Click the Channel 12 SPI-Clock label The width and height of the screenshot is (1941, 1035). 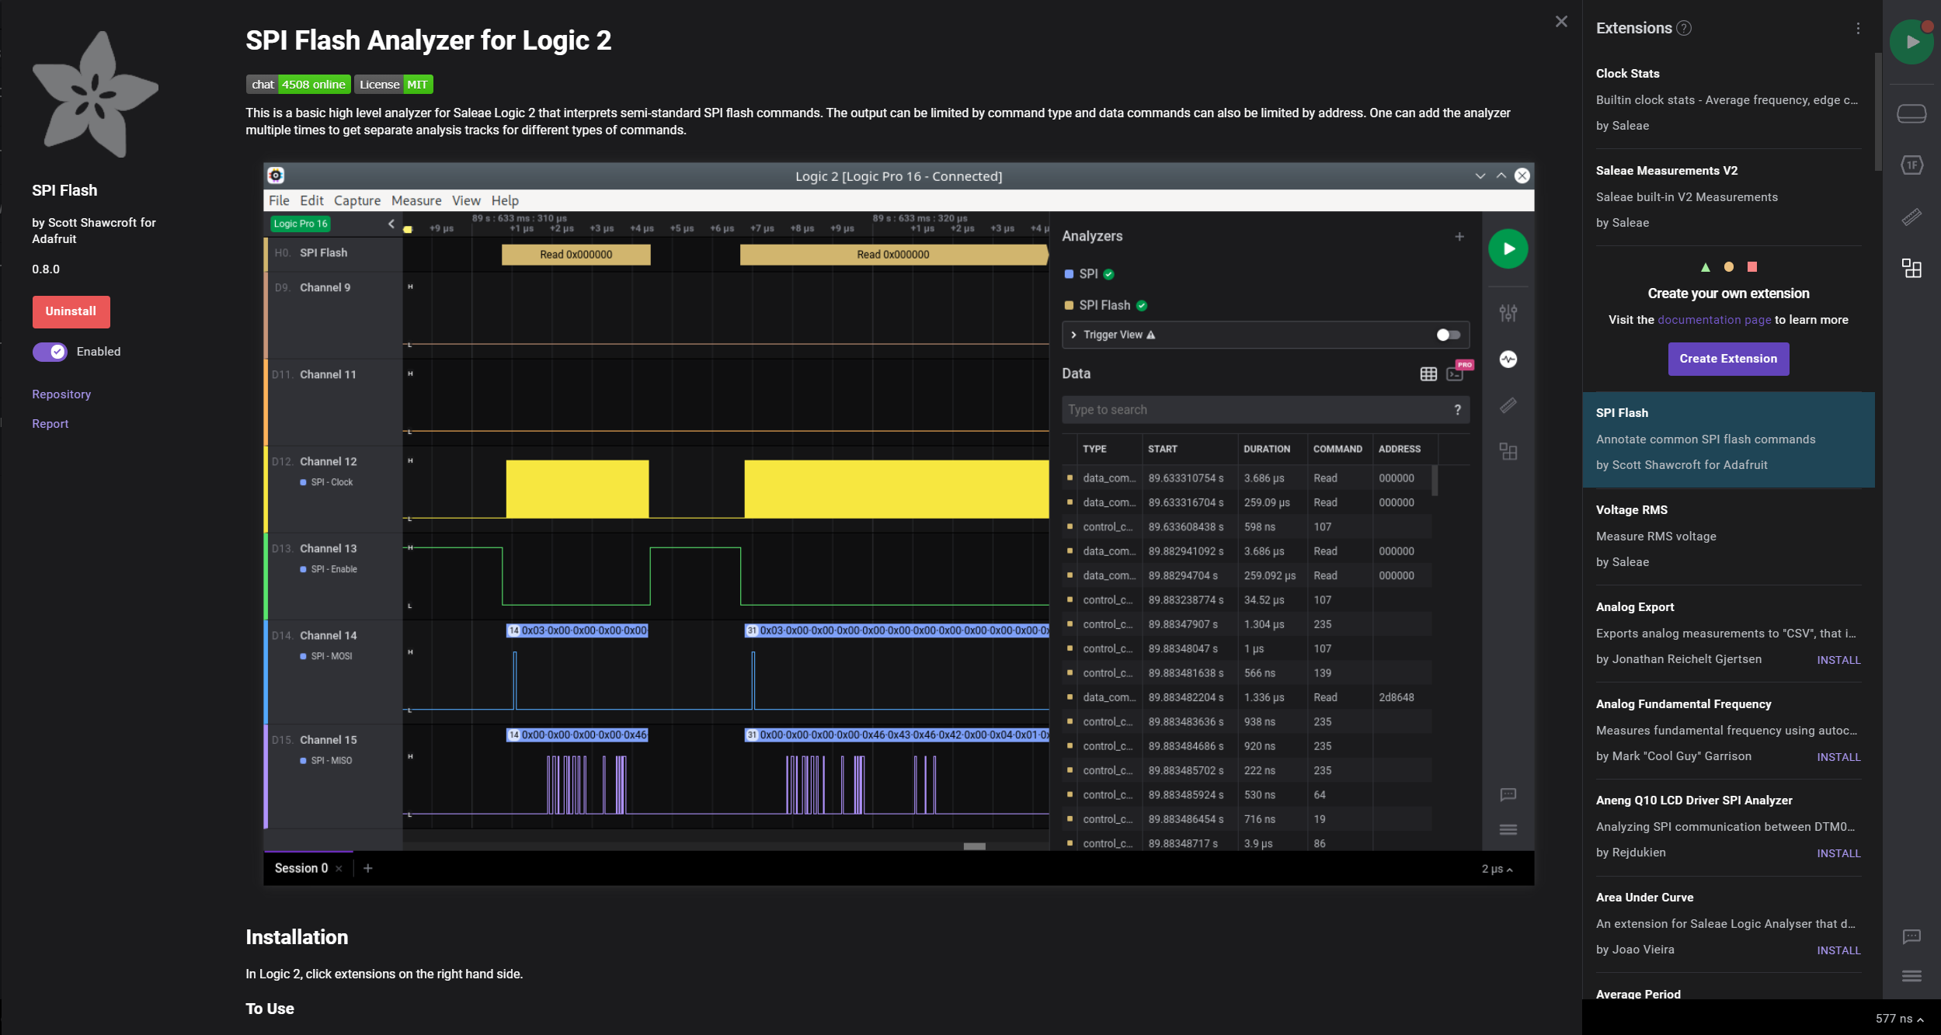point(332,482)
